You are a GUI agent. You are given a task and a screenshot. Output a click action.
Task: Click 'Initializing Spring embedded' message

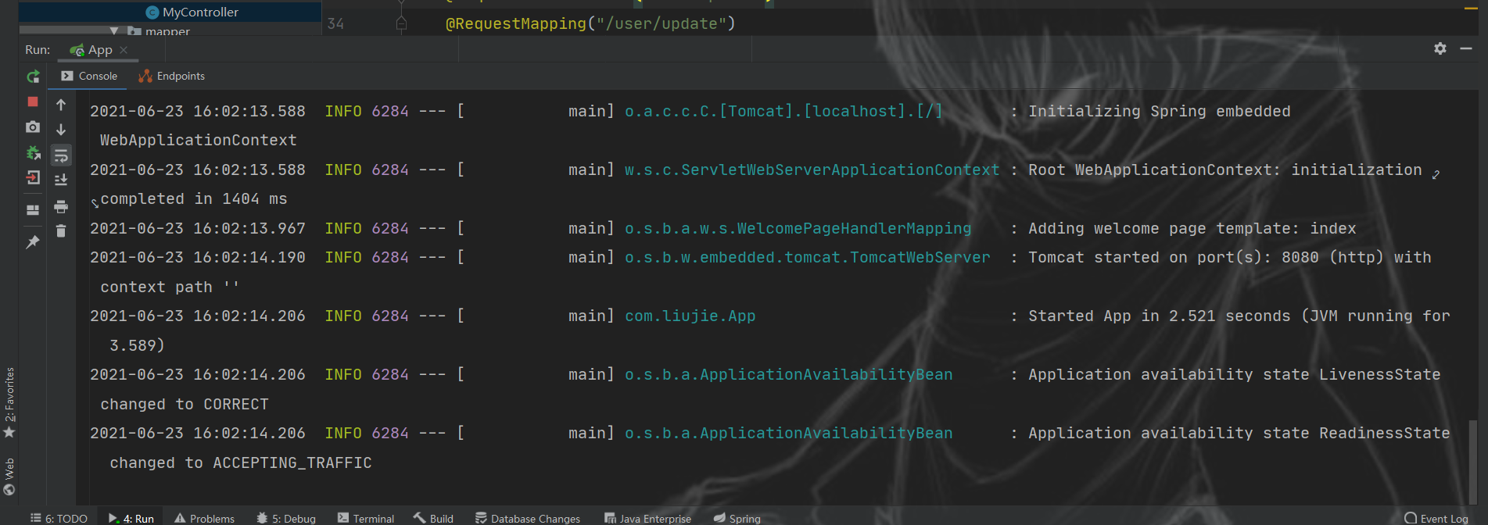tap(1159, 111)
